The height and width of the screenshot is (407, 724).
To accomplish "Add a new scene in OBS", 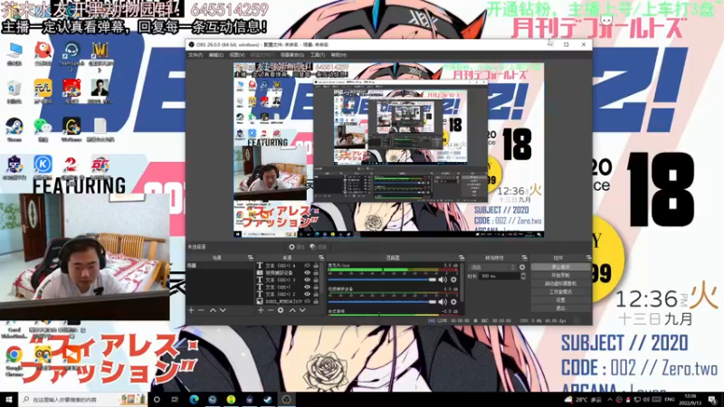I will pyautogui.click(x=191, y=310).
